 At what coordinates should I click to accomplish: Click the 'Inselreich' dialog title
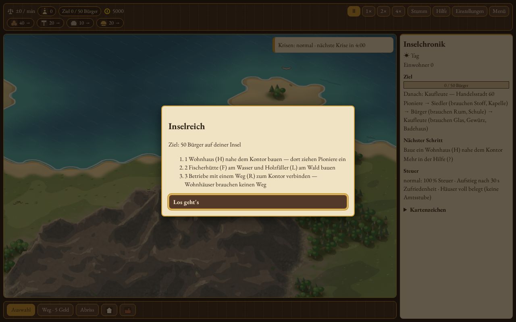coord(187,126)
